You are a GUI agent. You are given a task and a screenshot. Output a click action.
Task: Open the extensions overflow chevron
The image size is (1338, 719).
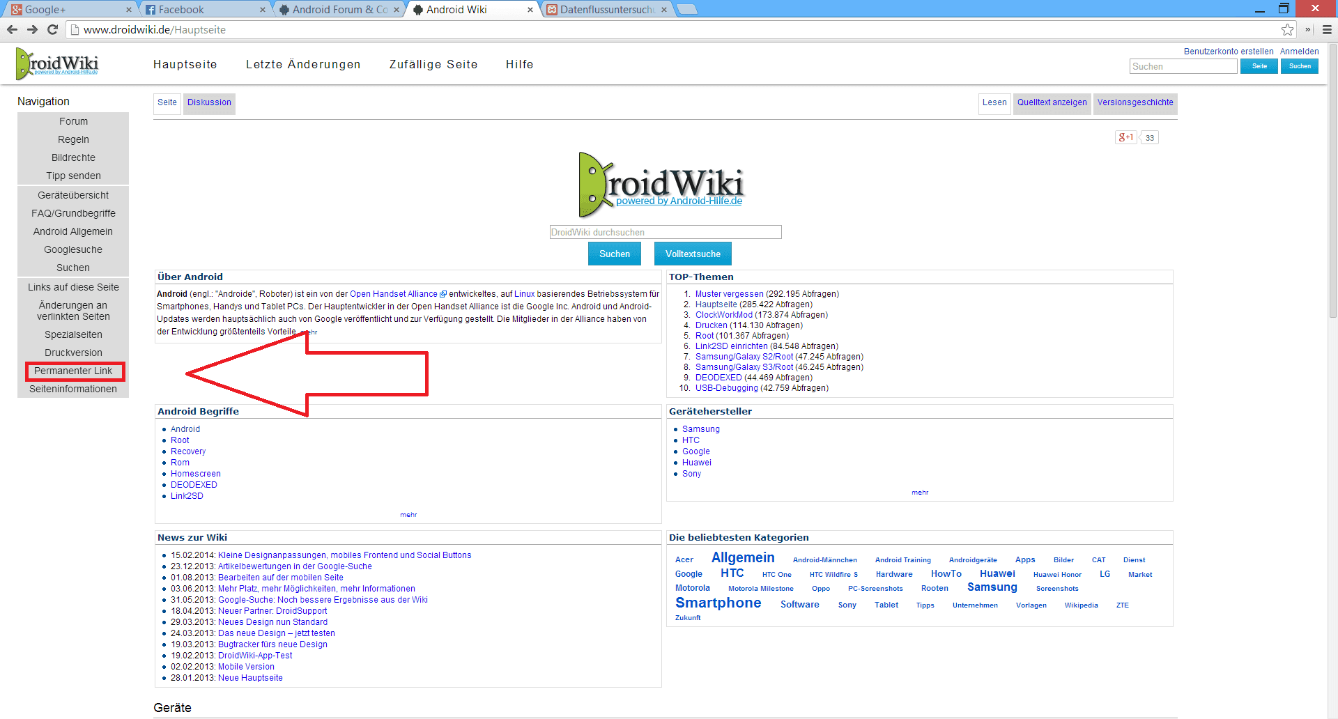click(1307, 29)
